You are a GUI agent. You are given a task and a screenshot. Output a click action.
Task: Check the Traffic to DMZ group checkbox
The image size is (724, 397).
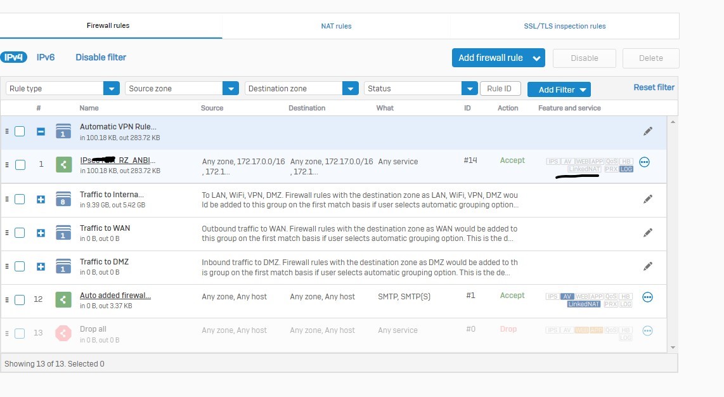point(20,266)
